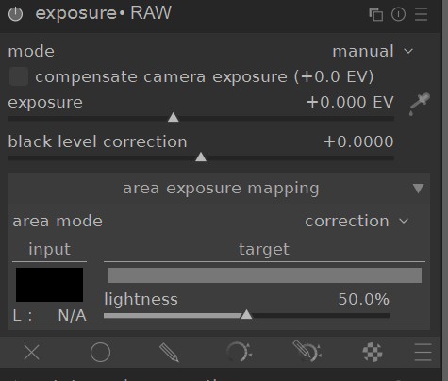Select the raster mask checkerboard icon
The width and height of the screenshot is (448, 381).
coord(373,352)
